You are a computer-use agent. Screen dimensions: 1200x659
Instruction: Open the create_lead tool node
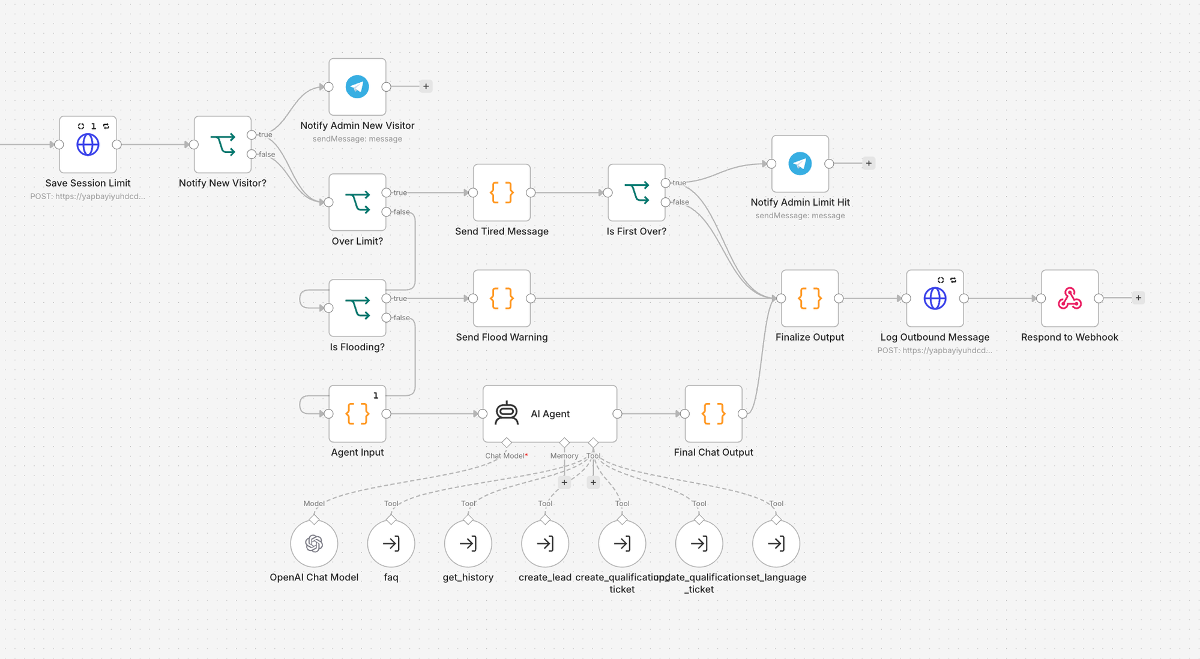545,543
